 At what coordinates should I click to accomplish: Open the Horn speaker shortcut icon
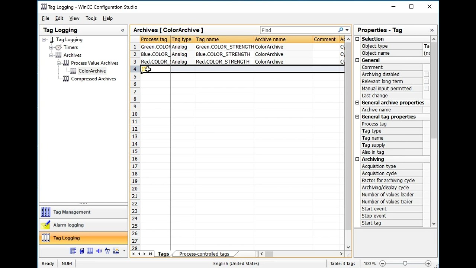(99, 251)
